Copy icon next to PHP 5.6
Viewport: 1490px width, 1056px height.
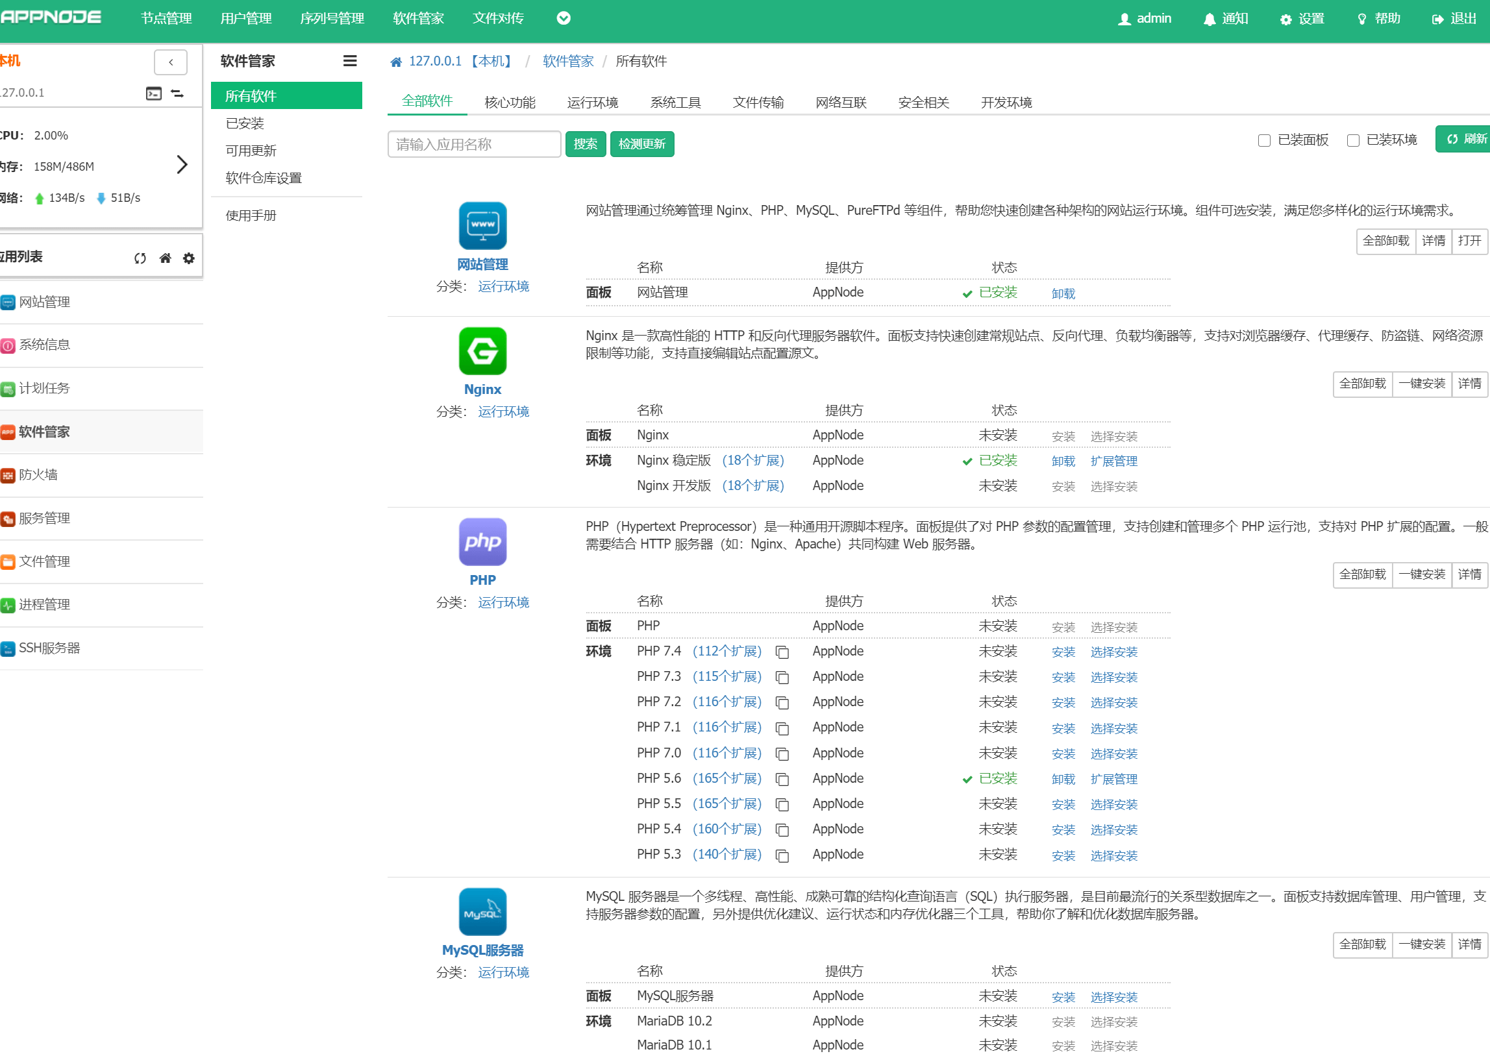point(782,779)
